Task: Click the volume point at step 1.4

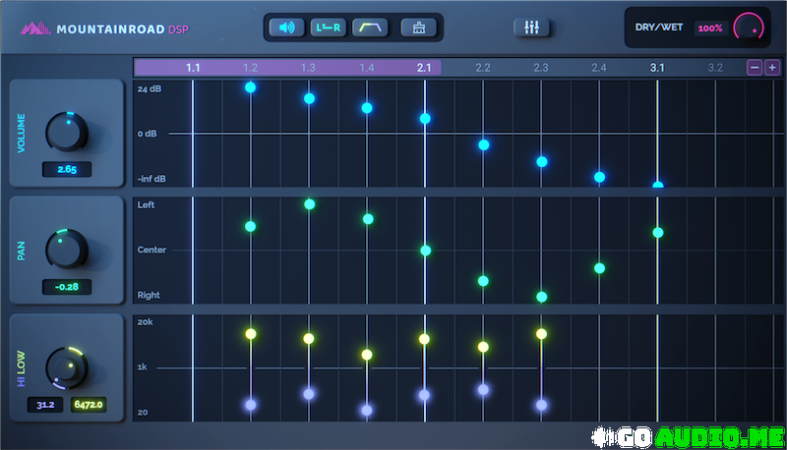Action: [x=367, y=108]
